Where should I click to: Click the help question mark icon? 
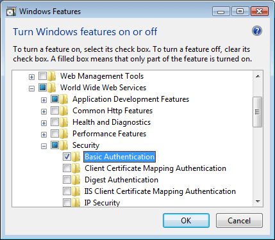pyautogui.click(x=257, y=31)
